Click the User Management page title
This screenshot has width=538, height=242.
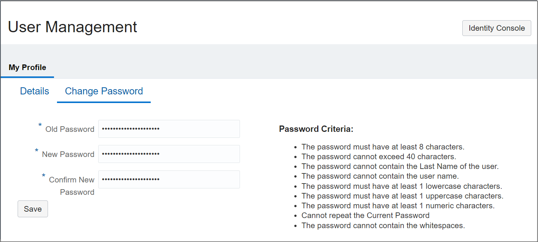[x=72, y=27]
